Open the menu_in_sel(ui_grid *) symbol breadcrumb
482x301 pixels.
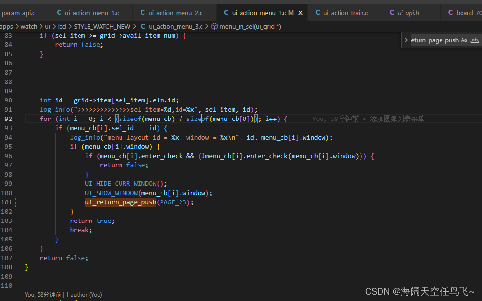(x=250, y=27)
